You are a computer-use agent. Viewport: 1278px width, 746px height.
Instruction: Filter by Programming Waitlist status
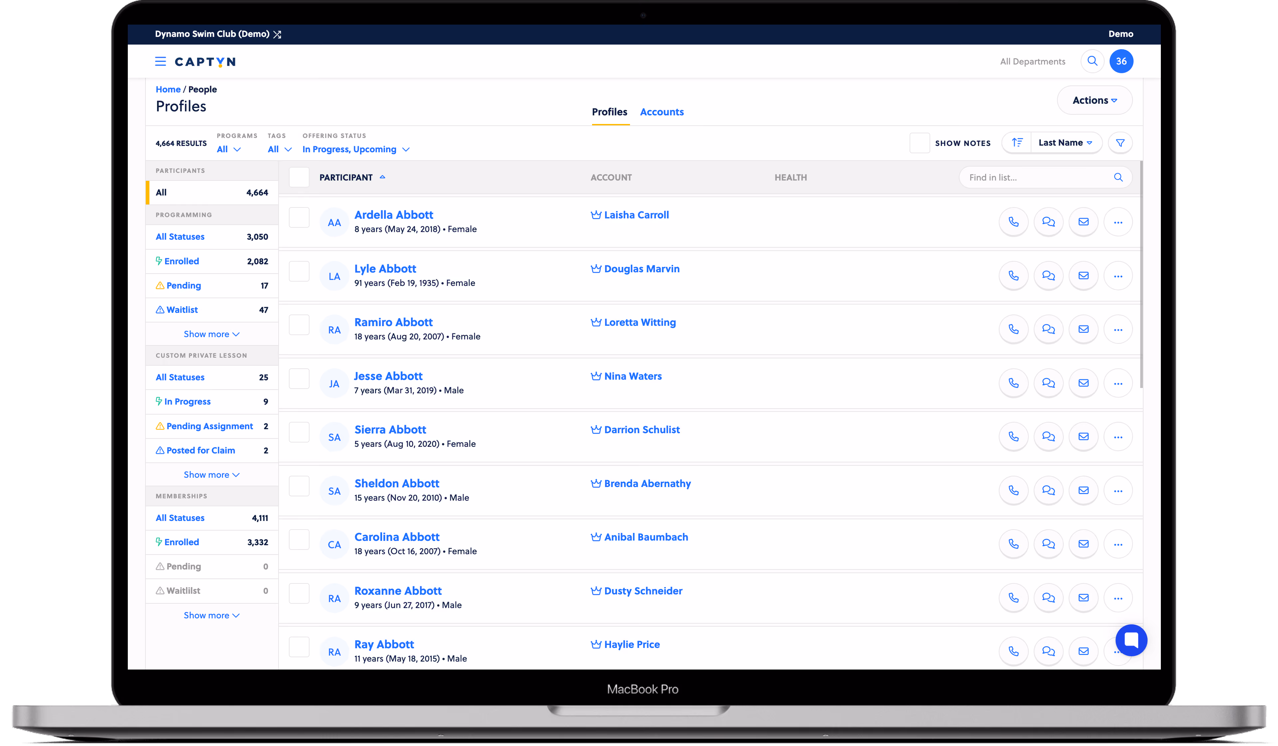point(211,310)
